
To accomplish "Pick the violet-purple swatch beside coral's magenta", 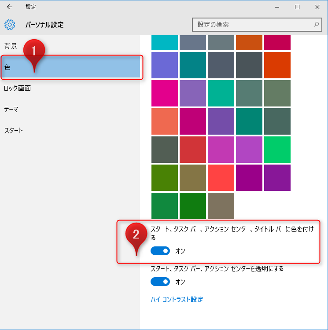I will point(221,121).
